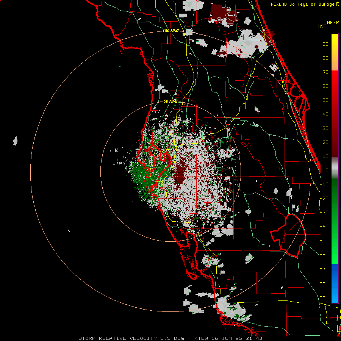The height and width of the screenshot is (341, 341).
Task: Click the positive 90 knot scale label
Action: (x=325, y=44)
